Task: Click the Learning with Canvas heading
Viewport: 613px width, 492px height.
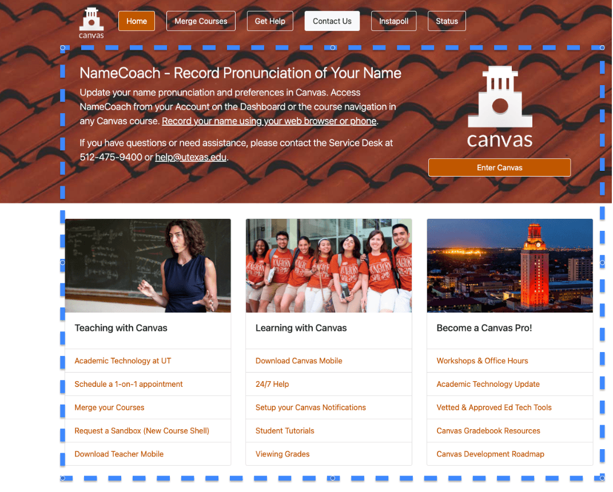Action: pyautogui.click(x=301, y=328)
